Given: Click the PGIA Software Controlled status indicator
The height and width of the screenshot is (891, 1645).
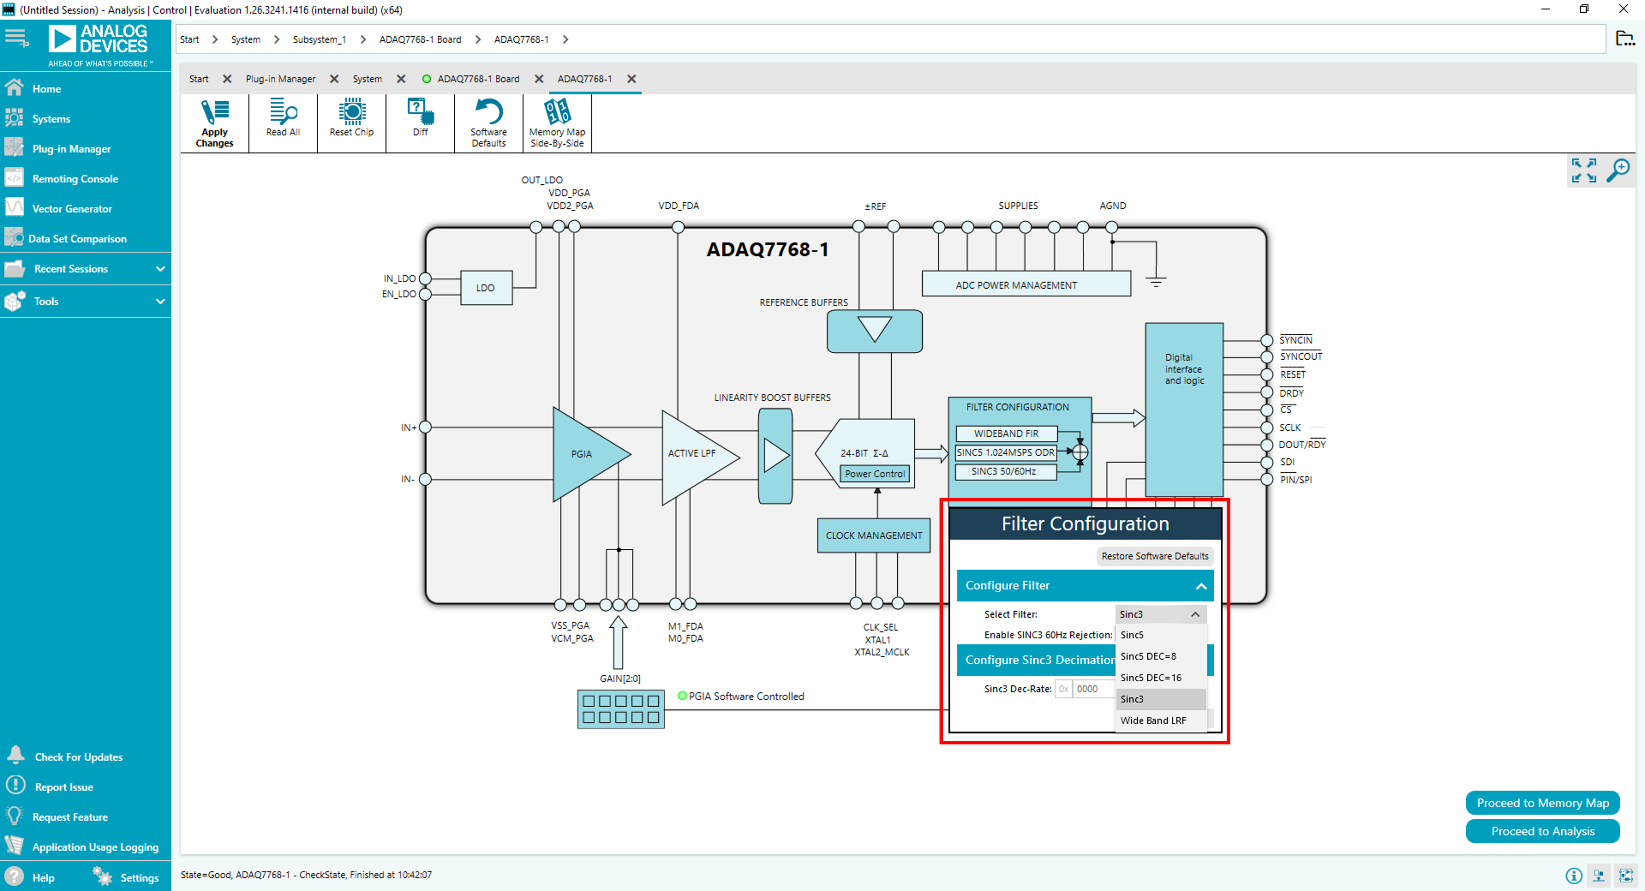Looking at the screenshot, I should pyautogui.click(x=682, y=695).
